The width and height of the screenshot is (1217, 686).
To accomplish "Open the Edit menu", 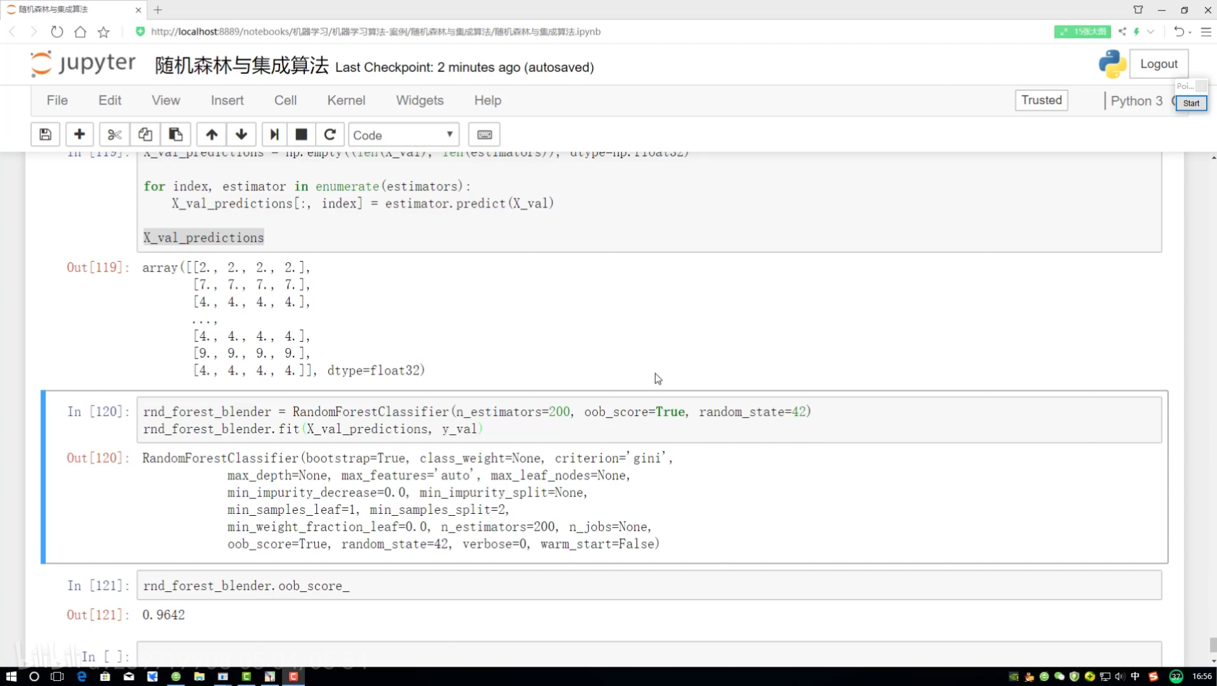I will [110, 100].
